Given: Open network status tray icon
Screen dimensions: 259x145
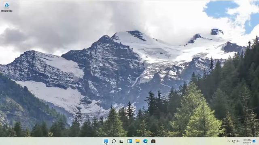Looking at the screenshot, I should click(x=234, y=141).
